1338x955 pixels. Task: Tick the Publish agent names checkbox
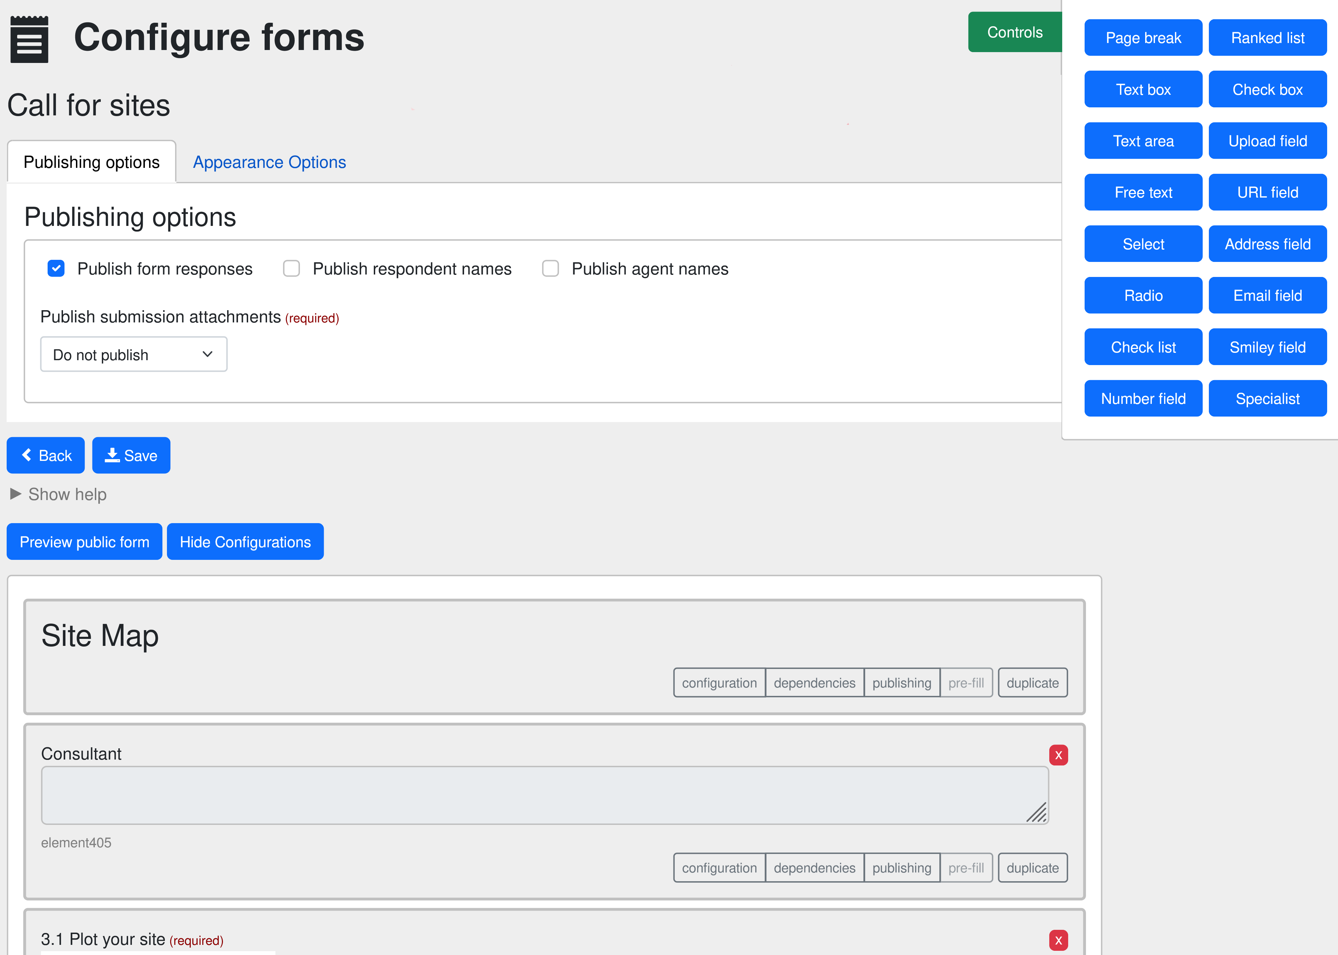pyautogui.click(x=550, y=269)
